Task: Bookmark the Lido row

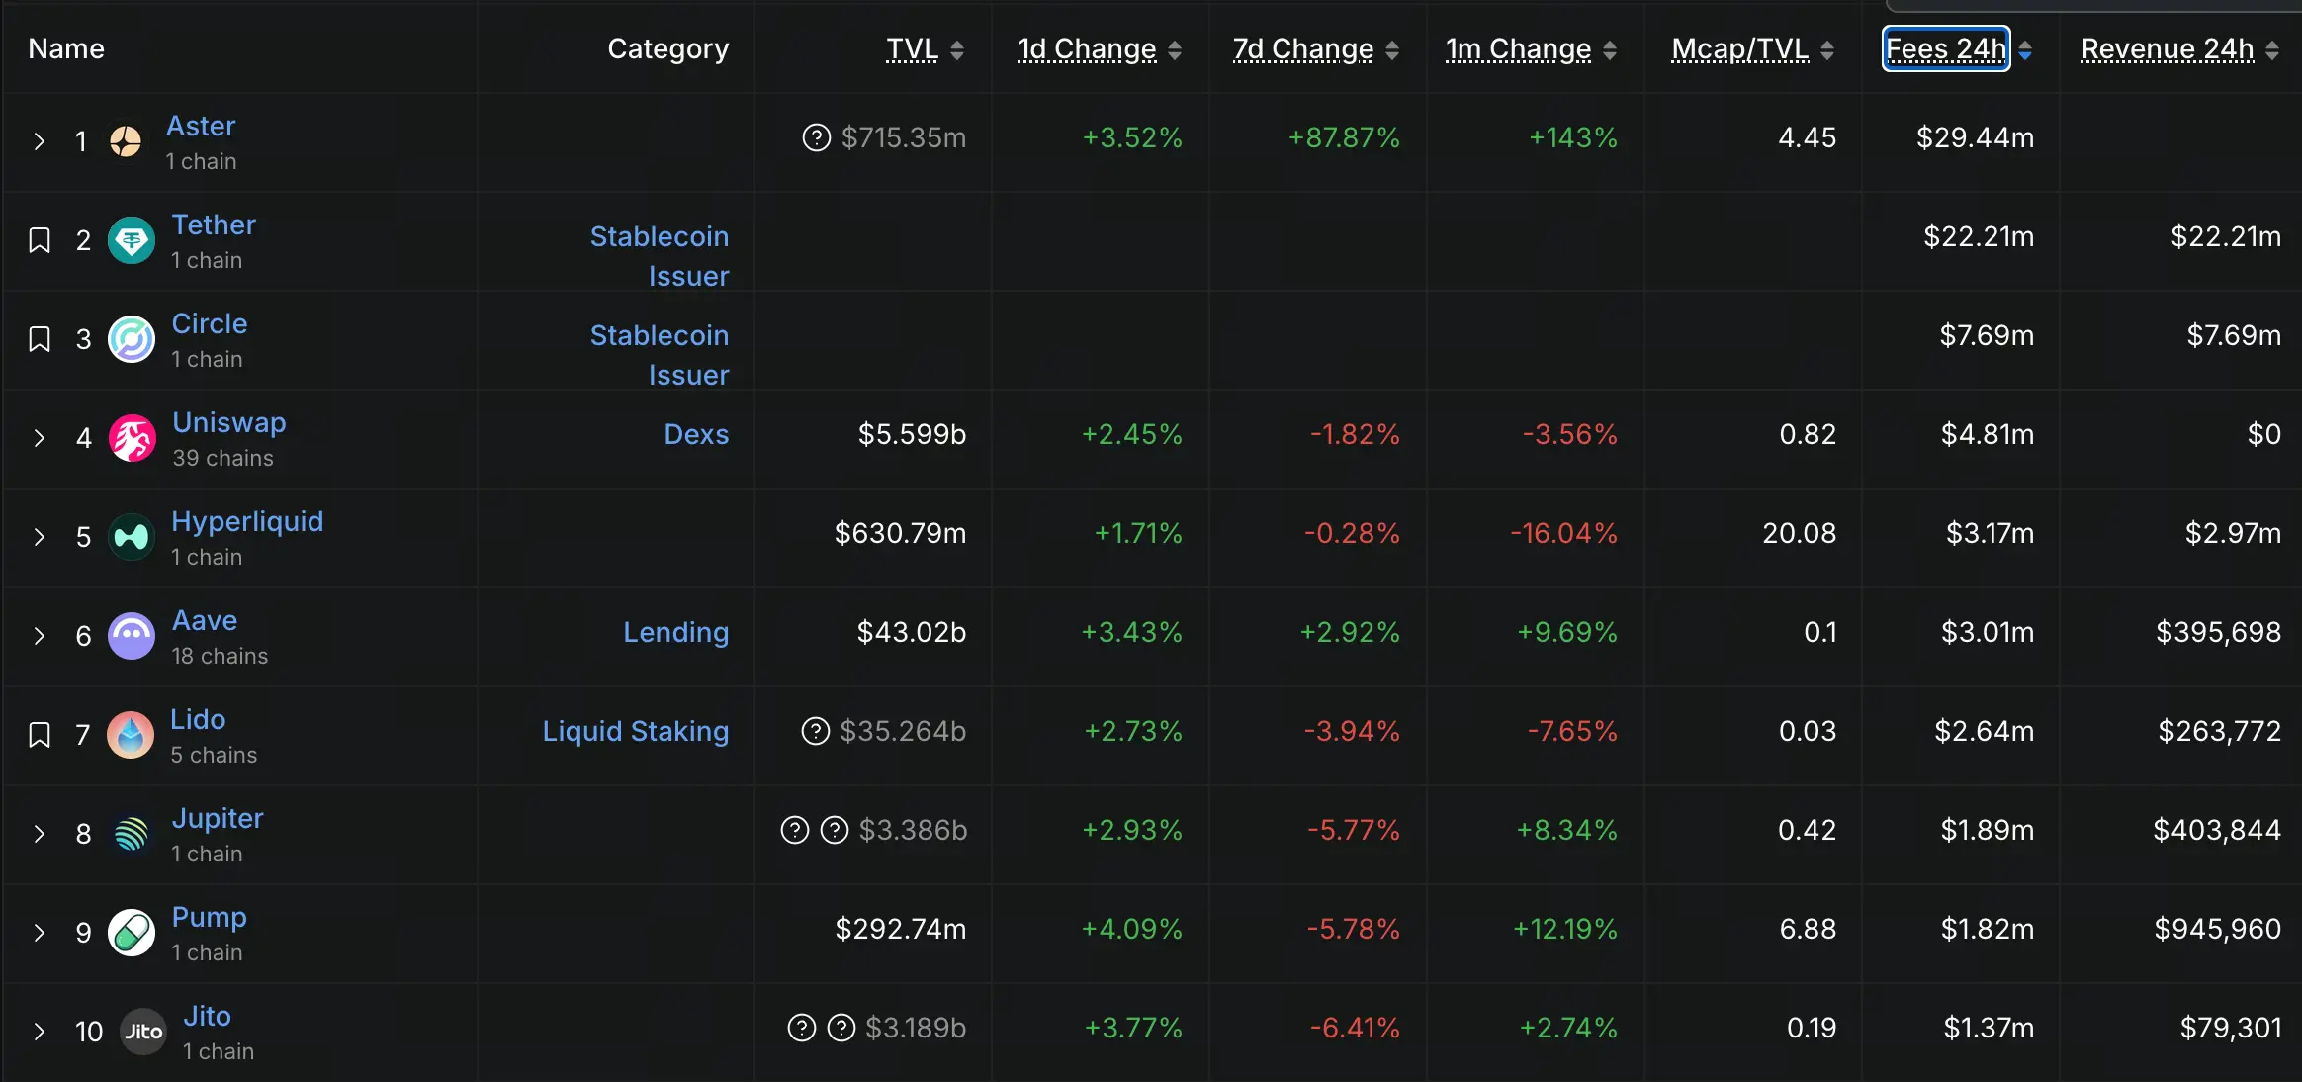Action: [x=40, y=735]
